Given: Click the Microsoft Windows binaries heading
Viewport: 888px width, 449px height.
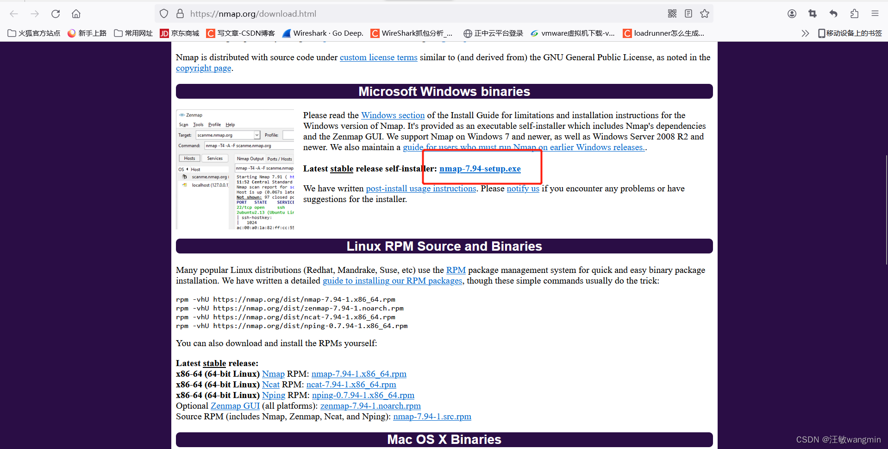Looking at the screenshot, I should (444, 91).
